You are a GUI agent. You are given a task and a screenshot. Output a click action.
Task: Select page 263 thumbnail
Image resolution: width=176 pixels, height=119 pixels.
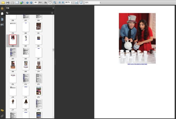(26, 40)
